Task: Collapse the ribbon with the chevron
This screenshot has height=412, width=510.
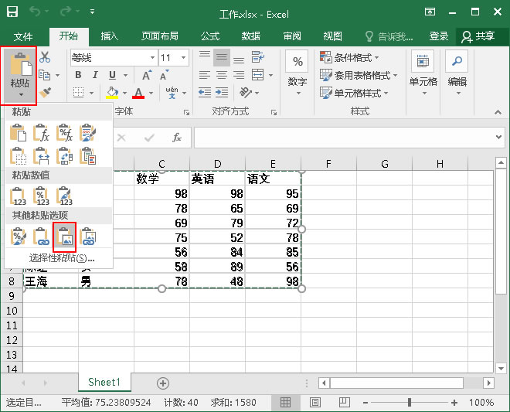Action: [x=498, y=112]
